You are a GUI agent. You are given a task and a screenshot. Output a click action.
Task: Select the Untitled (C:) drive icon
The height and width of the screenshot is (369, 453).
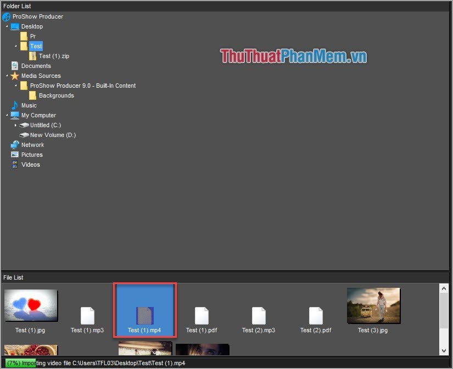(25, 125)
